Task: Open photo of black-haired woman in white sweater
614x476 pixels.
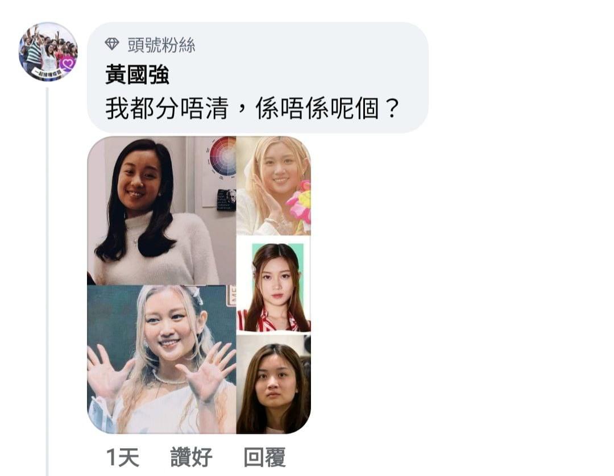Action: click(x=161, y=210)
